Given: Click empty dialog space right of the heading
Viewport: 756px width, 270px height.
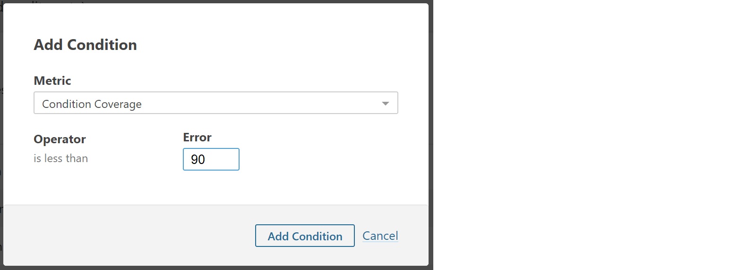Looking at the screenshot, I should pos(283,45).
